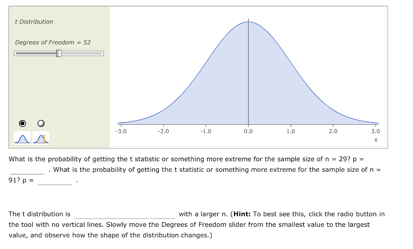Click the bell curve thumbnail without cutoff
Viewport: 413px width, 249px height.
click(x=23, y=138)
